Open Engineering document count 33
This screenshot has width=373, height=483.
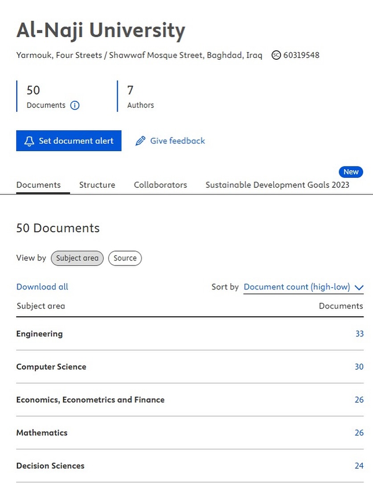[x=359, y=334]
